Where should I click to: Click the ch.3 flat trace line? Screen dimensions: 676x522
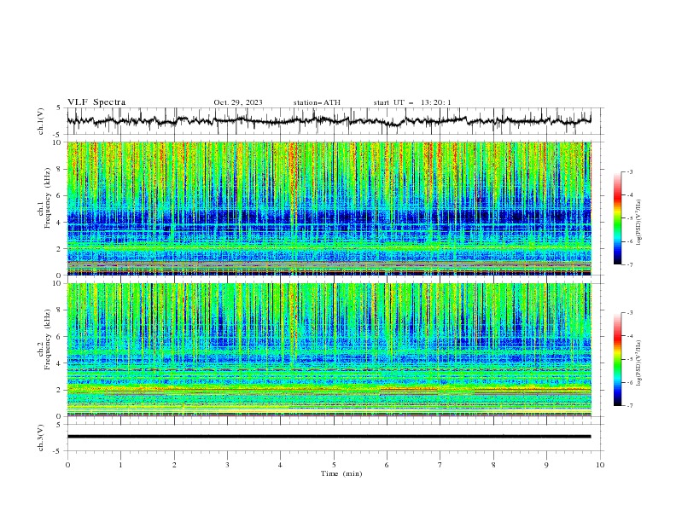point(329,437)
